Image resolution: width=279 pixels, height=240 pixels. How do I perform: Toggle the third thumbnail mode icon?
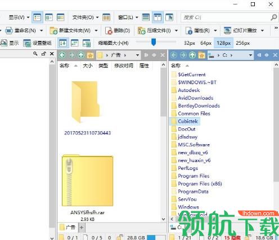point(87,43)
